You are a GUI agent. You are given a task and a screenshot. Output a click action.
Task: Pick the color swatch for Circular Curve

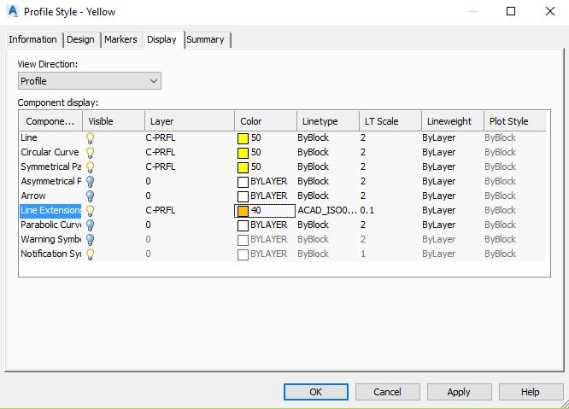(243, 153)
